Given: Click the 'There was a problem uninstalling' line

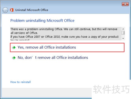Looking at the screenshot, I should pyautogui.click(x=64, y=29).
